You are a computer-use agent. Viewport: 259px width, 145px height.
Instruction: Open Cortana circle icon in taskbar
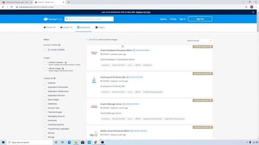tap(56, 142)
